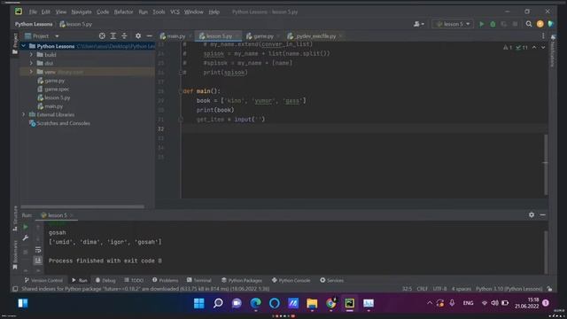Rerun lesson 5 in Run panel
The image size is (567, 319).
click(x=26, y=227)
